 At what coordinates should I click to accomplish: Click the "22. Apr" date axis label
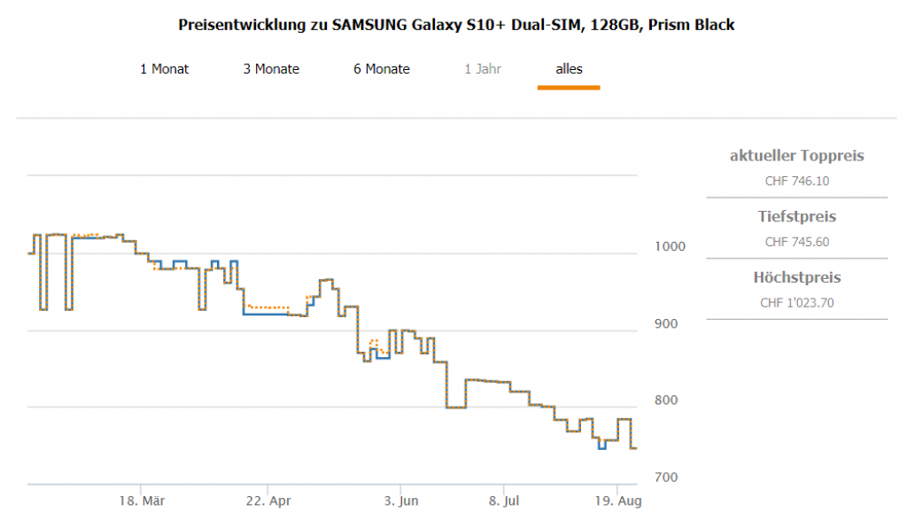(x=268, y=501)
